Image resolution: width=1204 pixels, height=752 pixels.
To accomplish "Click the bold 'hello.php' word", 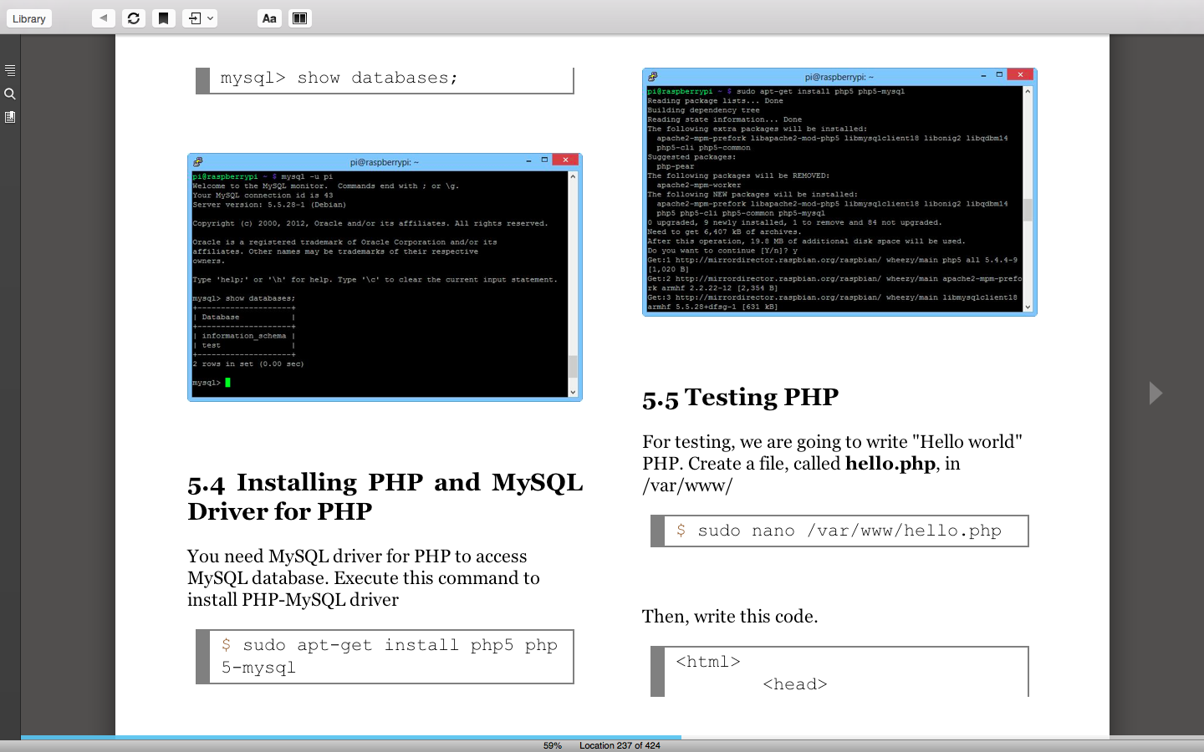I will click(890, 464).
